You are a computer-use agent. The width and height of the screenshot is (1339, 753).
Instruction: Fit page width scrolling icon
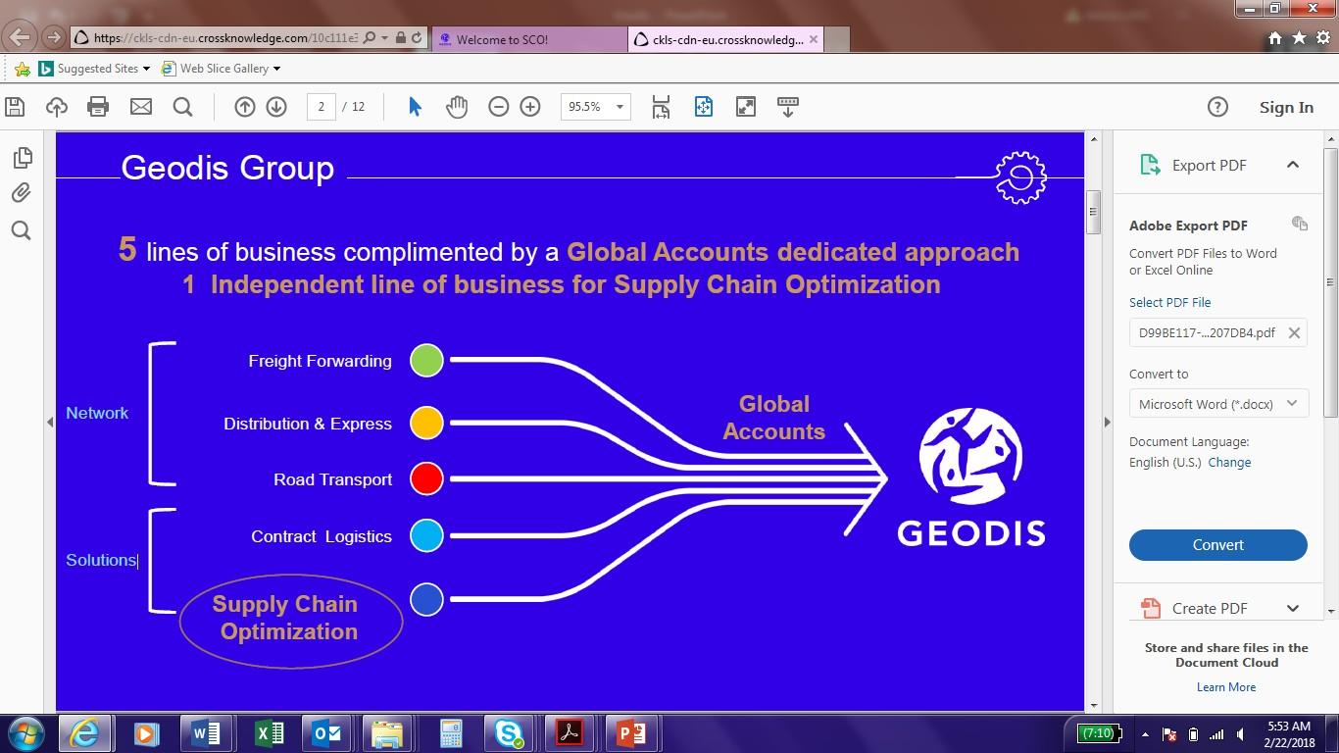click(661, 107)
